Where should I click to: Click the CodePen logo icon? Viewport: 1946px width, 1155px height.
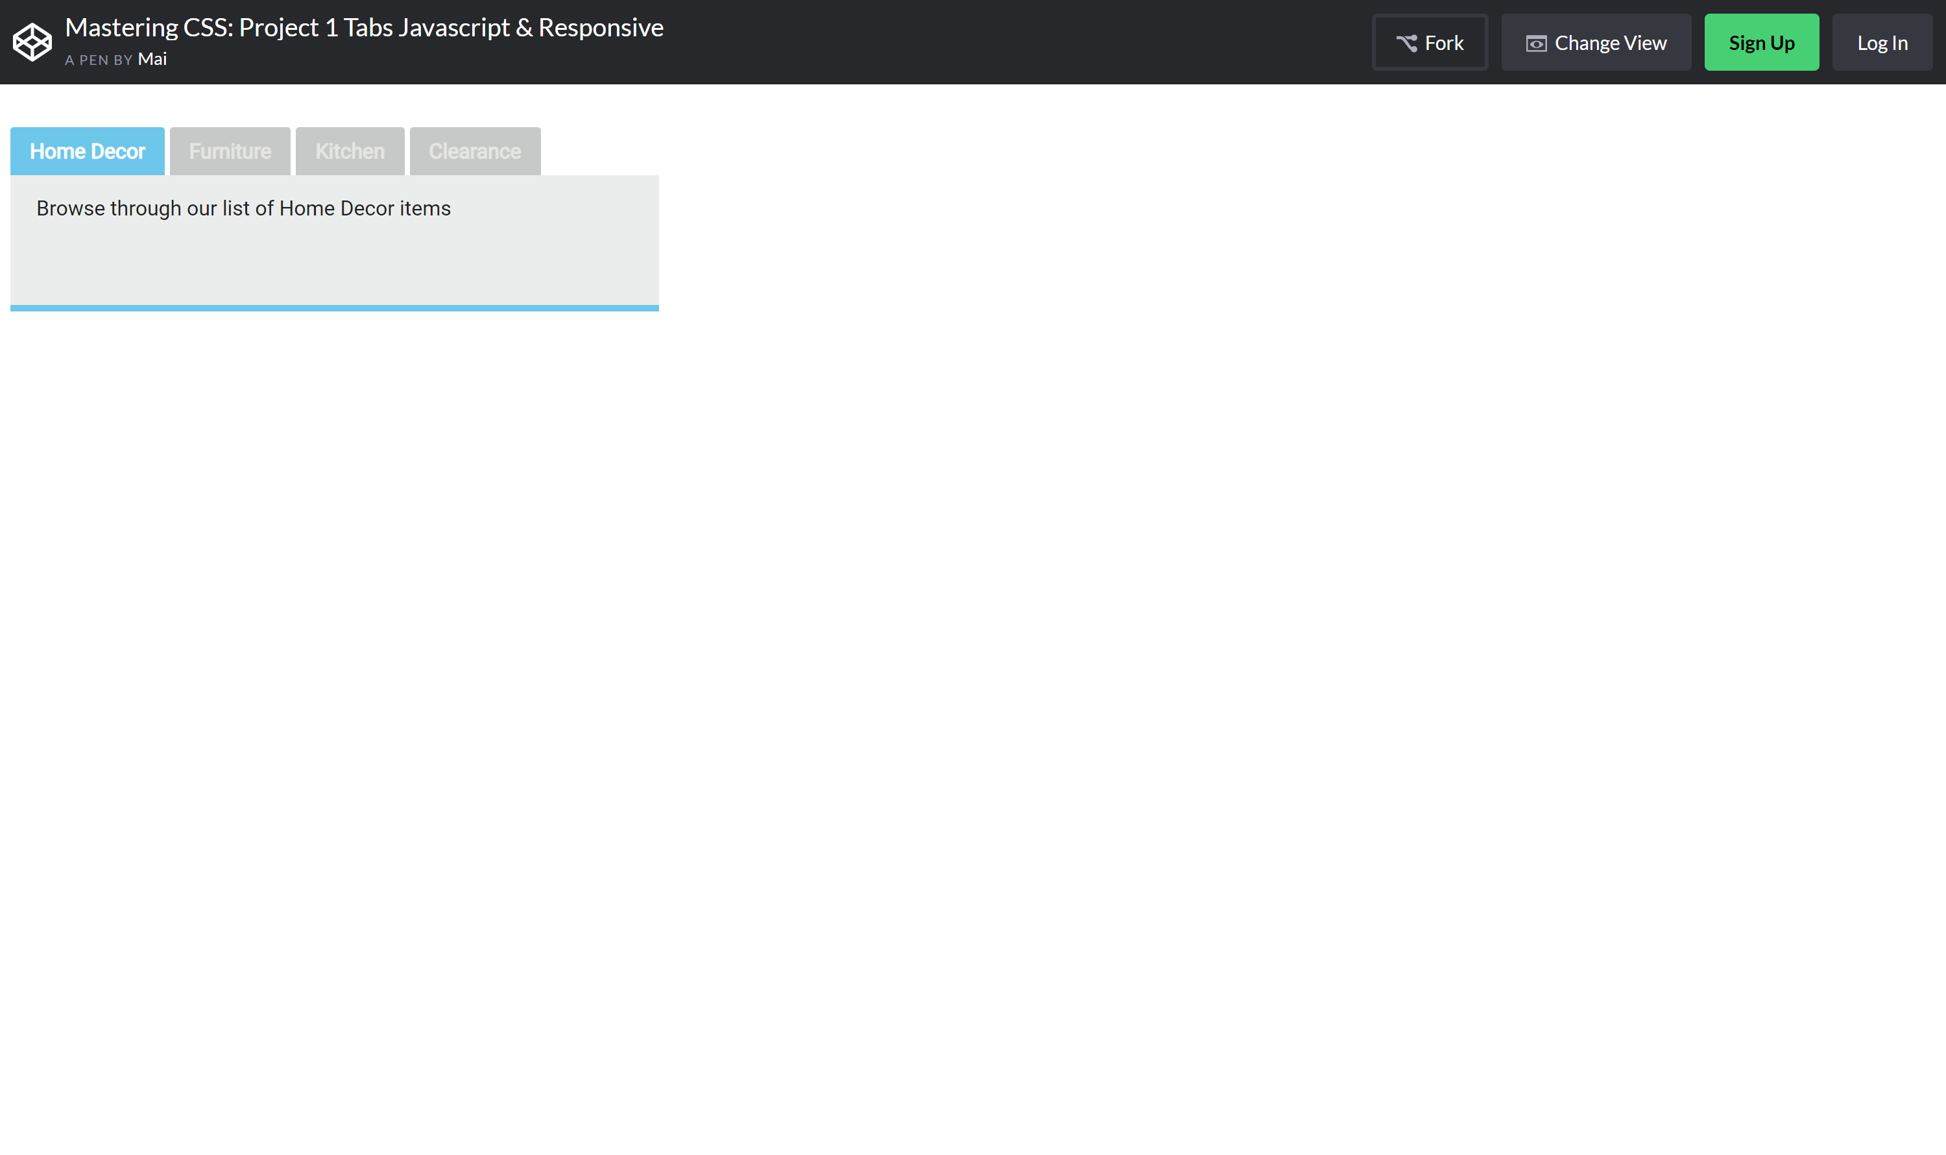coord(32,42)
